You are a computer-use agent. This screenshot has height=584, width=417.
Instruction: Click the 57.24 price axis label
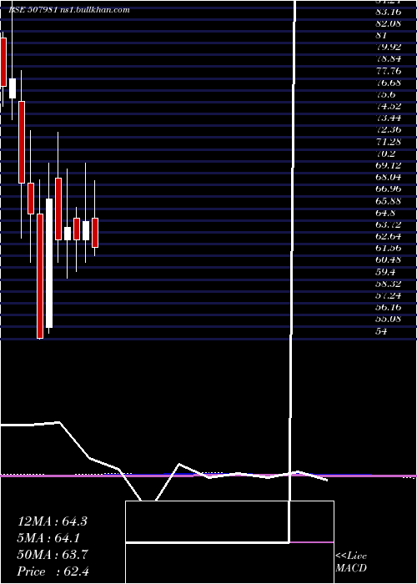(389, 295)
